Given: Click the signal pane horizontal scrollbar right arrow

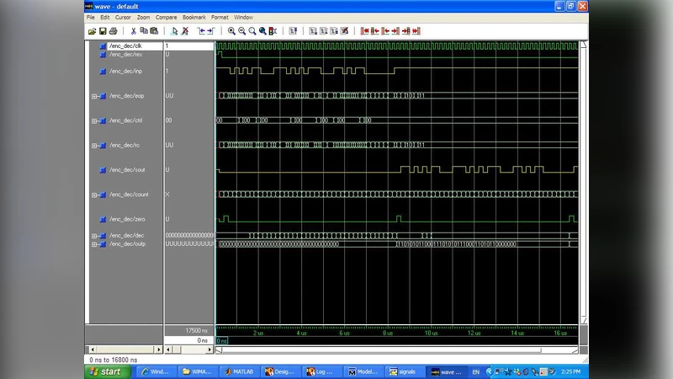Looking at the screenshot, I should click(x=158, y=349).
